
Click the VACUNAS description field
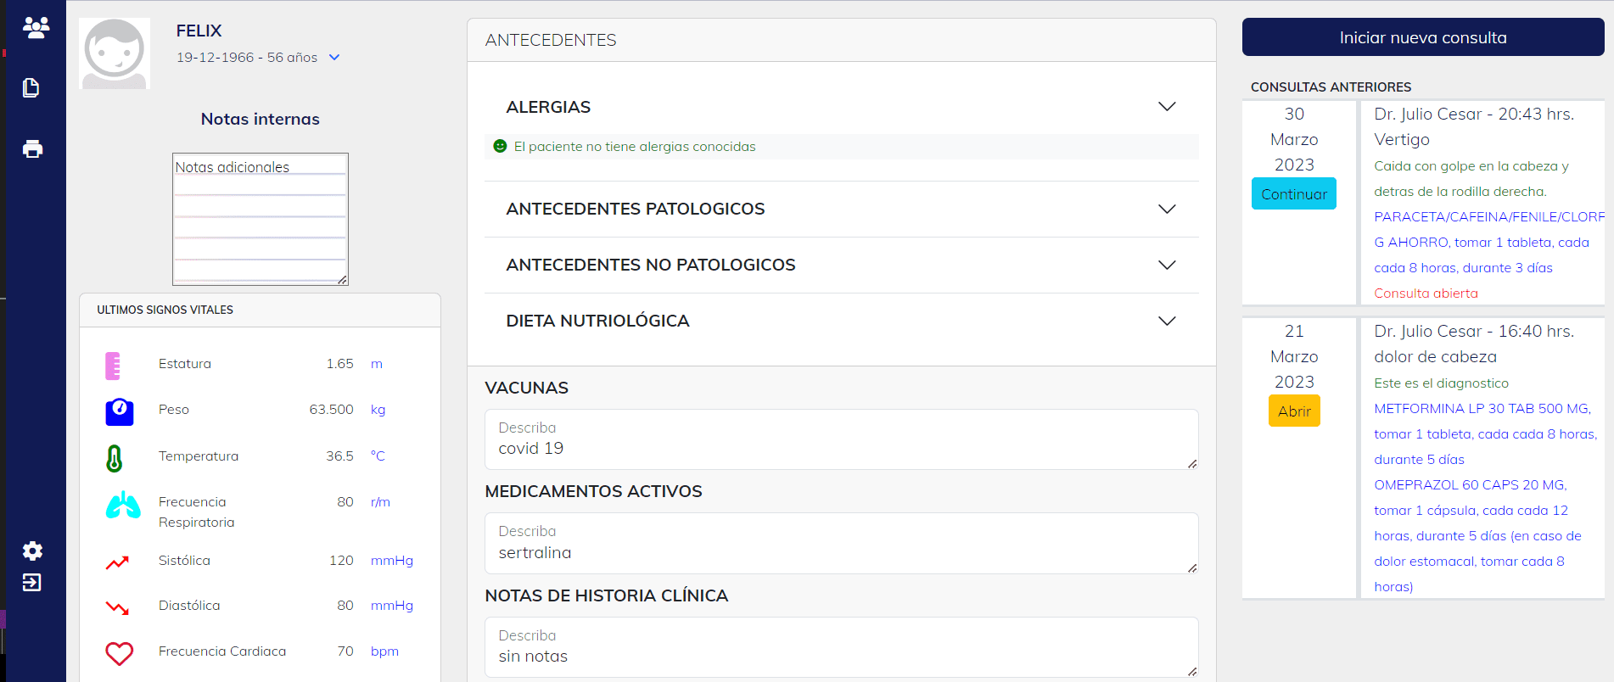pyautogui.click(x=840, y=440)
